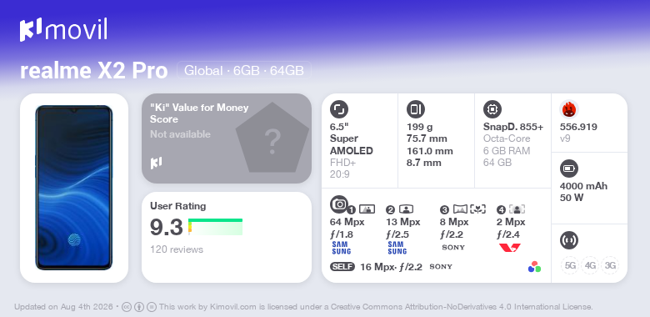
Task: Click the SELF selfie camera badge
Action: (342, 267)
